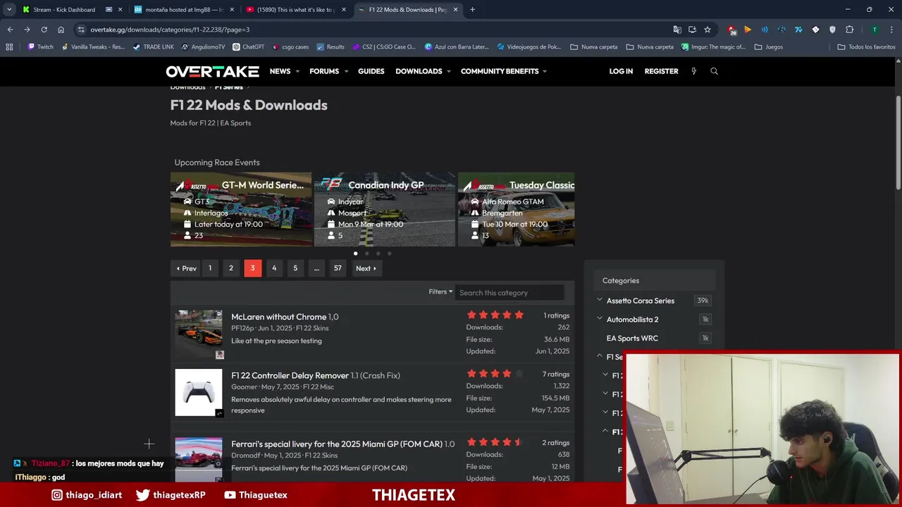Open Todos los favoritos folder
The image size is (902, 507).
coord(866,47)
